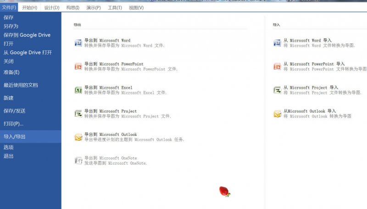Click the Excel icon for export to Excel
Screen dimensions: 367x209
click(78, 90)
